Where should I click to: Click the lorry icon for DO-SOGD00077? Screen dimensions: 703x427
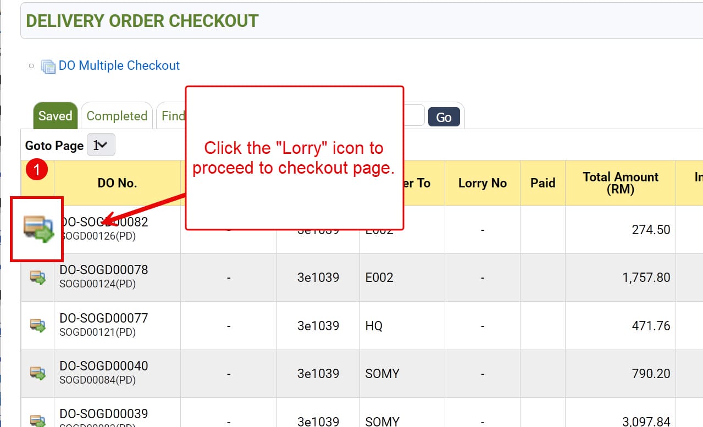pos(37,325)
